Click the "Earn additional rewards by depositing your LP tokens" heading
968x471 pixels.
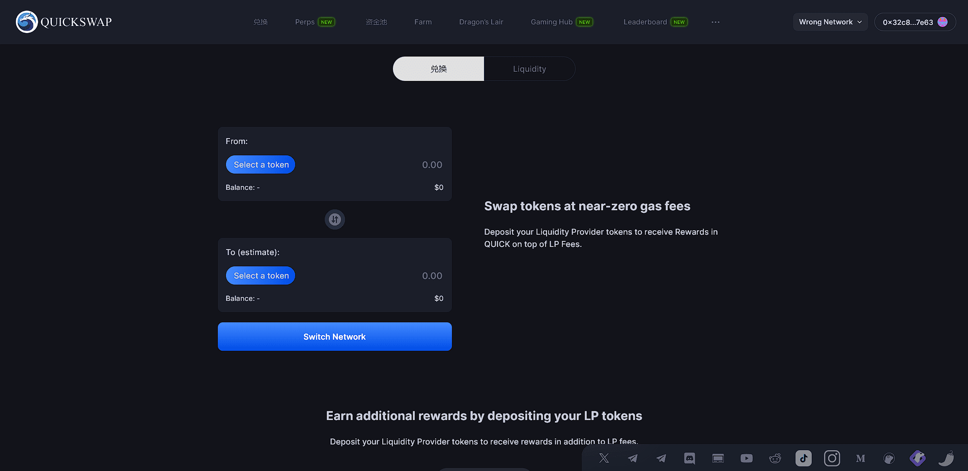click(x=484, y=416)
